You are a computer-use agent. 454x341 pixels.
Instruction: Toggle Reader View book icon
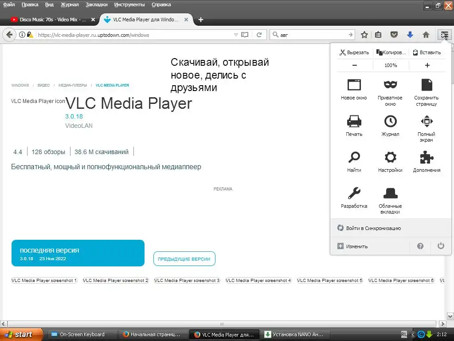[245, 35]
